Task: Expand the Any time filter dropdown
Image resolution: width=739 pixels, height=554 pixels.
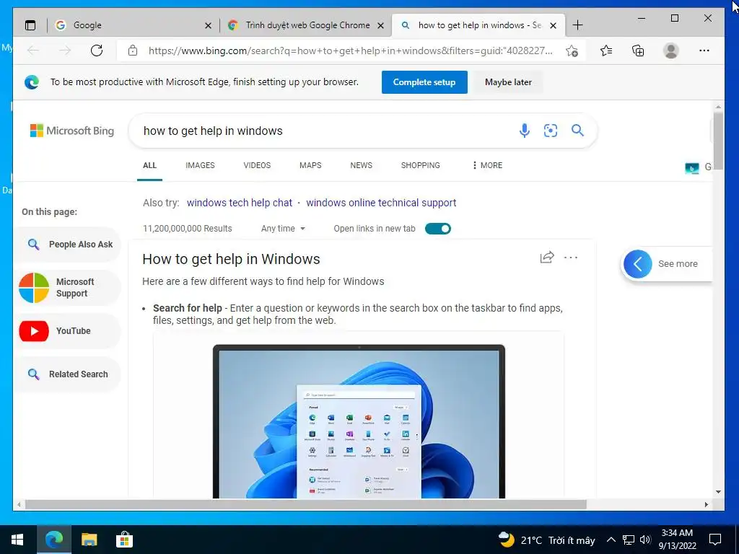Action: coord(283,229)
